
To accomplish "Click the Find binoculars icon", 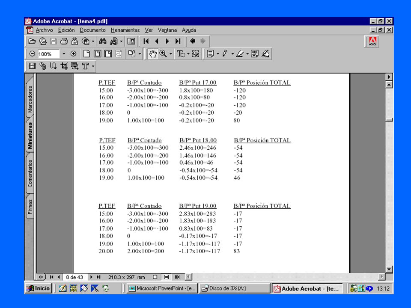I will coord(103,41).
